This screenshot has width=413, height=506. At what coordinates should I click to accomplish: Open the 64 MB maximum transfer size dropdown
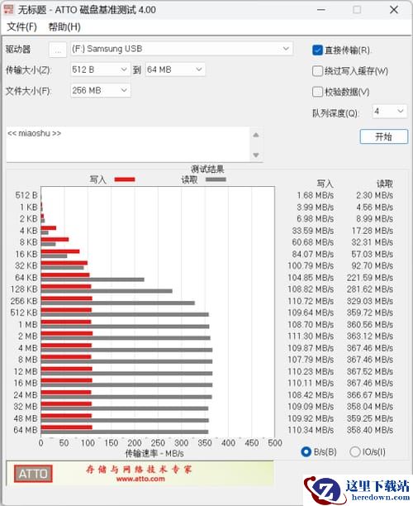(175, 69)
